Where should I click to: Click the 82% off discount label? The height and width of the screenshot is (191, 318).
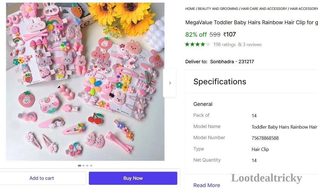coord(196,34)
